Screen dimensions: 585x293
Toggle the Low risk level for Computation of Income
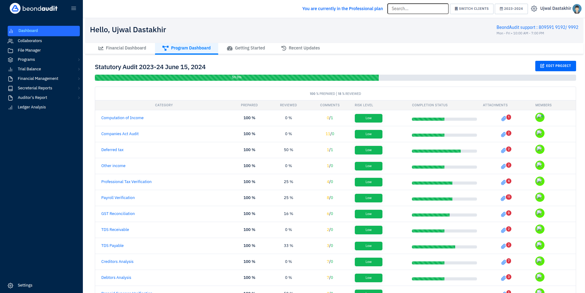point(368,118)
